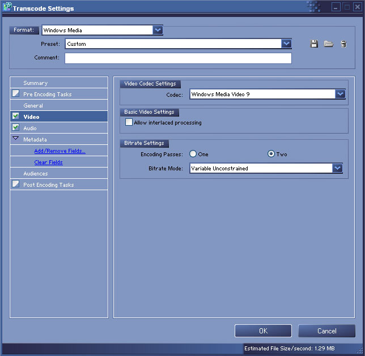Click the Video Codec Settings group header
This screenshot has width=365, height=356.
pos(150,83)
